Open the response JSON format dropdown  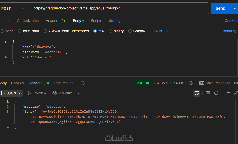11,93
